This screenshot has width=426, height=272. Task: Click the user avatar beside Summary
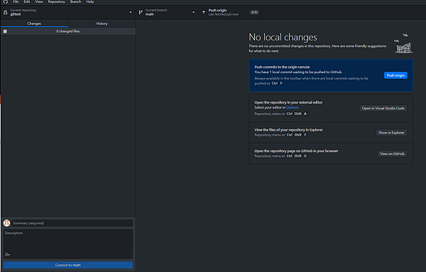click(6, 223)
